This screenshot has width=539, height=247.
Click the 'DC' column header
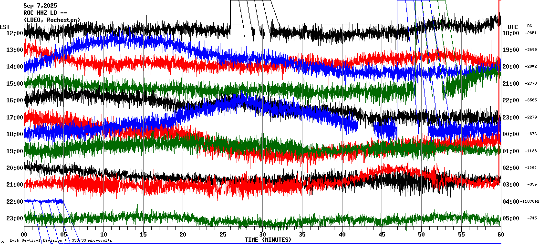point(529,26)
